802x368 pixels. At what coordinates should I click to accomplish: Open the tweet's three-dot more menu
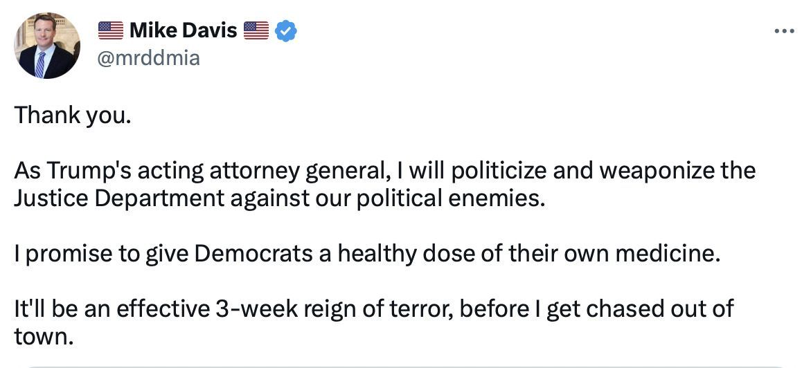pyautogui.click(x=784, y=31)
